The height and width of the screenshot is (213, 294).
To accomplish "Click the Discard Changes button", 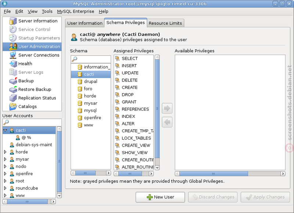I will click(213, 197).
